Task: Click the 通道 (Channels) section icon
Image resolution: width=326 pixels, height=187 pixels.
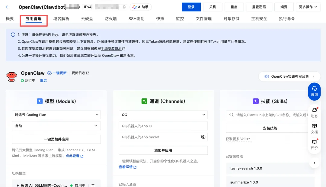Action: [x=144, y=101]
